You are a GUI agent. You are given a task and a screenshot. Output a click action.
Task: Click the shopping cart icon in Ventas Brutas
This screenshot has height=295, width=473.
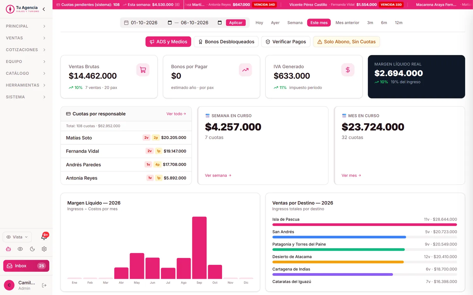143,70
